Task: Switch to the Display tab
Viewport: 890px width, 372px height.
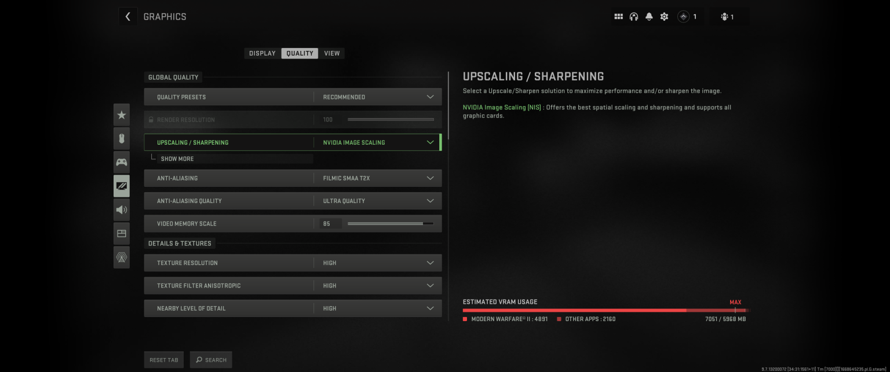Action: pyautogui.click(x=262, y=53)
